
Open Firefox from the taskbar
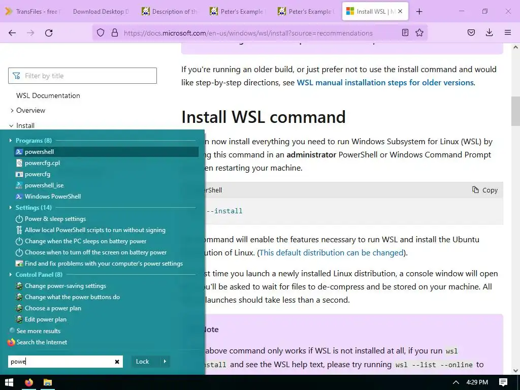(x=29, y=382)
